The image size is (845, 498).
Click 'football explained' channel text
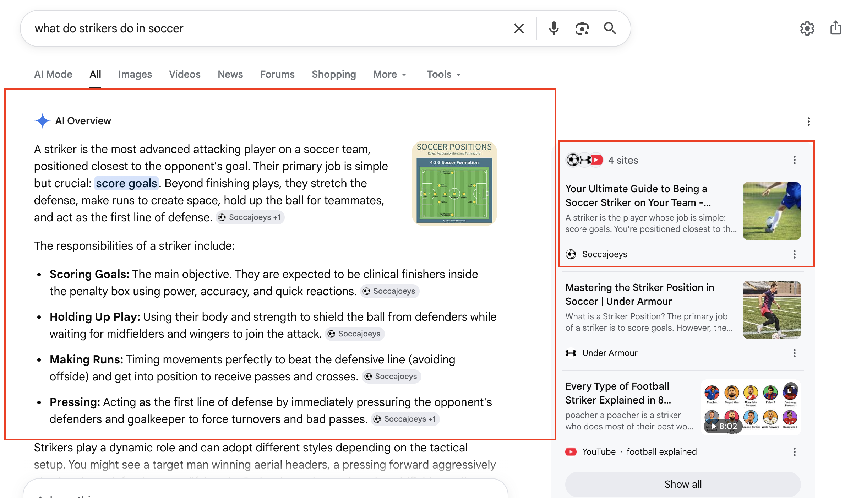pos(661,452)
